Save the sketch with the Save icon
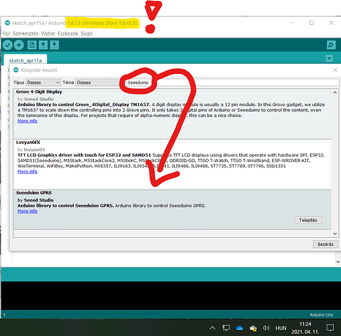341x336 pixels. point(54,45)
